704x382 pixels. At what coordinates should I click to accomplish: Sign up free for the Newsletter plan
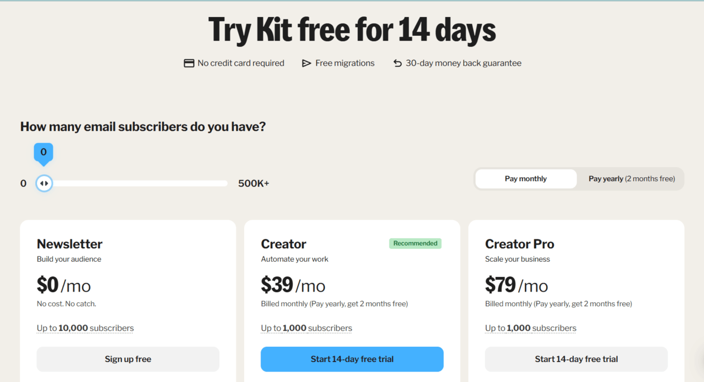coord(128,359)
